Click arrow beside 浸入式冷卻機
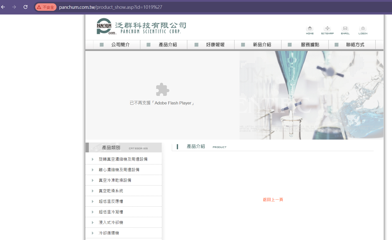Viewport: 392px width, 240px height. point(93,222)
